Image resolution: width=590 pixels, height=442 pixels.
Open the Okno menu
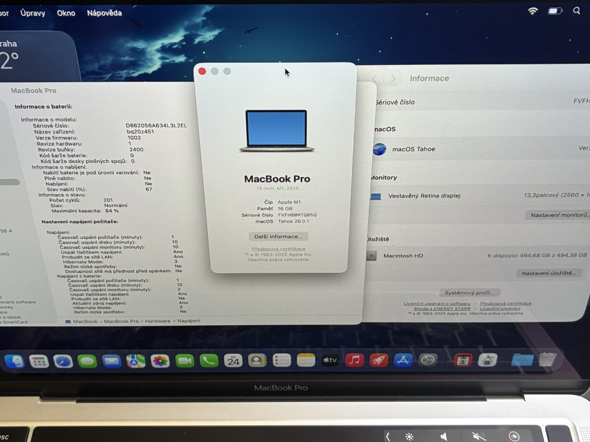(66, 13)
